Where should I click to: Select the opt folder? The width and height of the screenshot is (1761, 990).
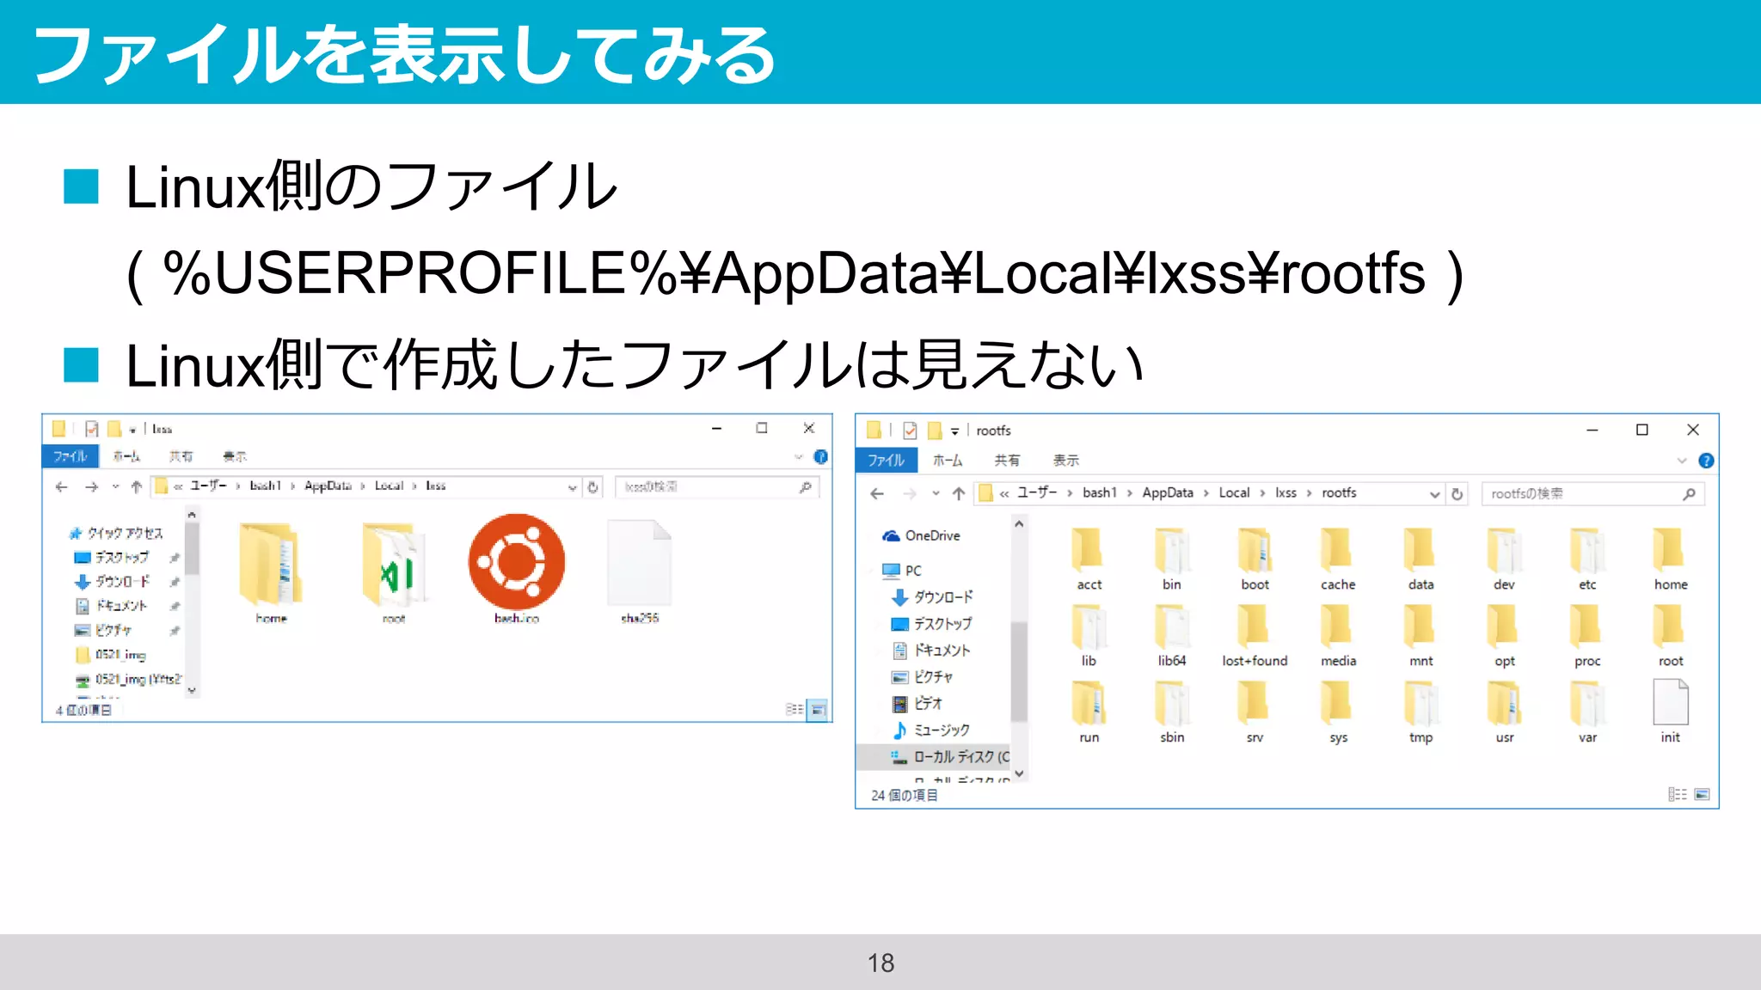1504,635
